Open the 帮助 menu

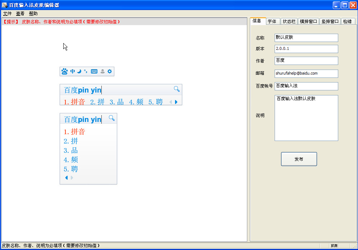coord(33,14)
